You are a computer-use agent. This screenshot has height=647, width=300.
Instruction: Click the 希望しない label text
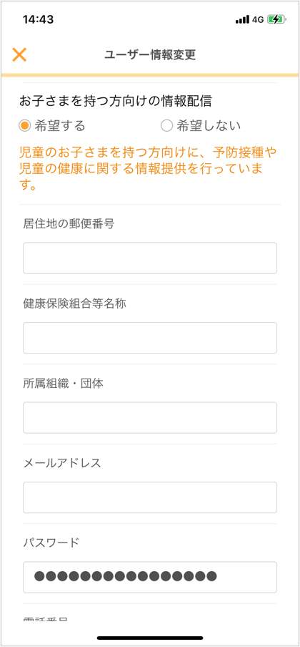[209, 126]
